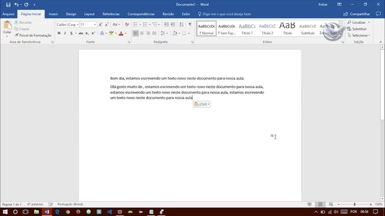This screenshot has height=216, width=385.
Task: Toggle underline (S) formatting
Action: [x=71, y=34]
